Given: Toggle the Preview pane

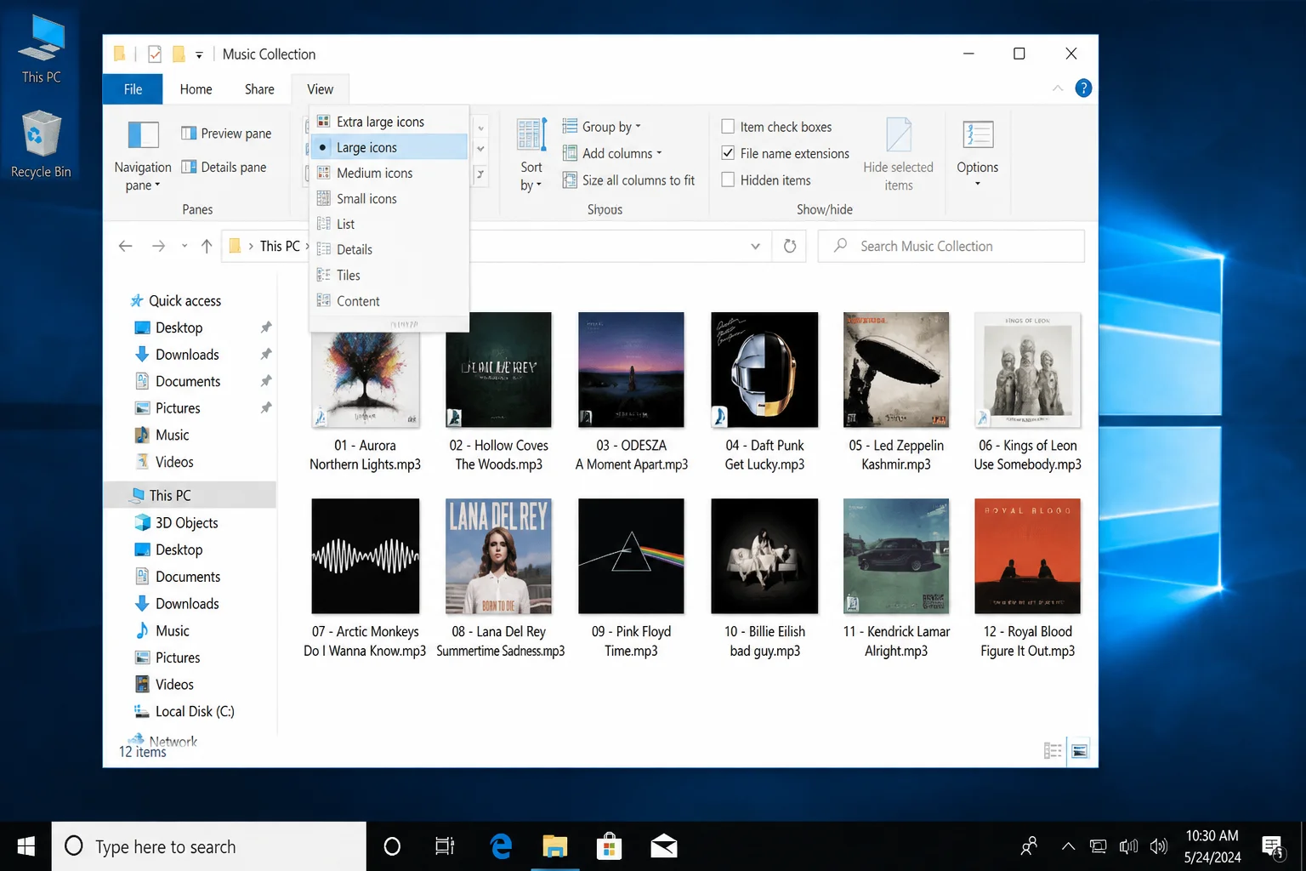Looking at the screenshot, I should pyautogui.click(x=226, y=134).
